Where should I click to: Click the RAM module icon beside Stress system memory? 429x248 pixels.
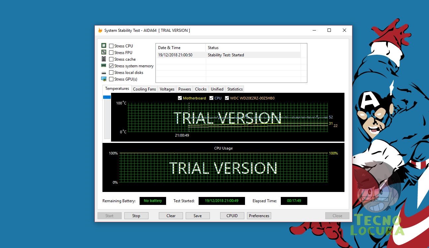point(104,66)
